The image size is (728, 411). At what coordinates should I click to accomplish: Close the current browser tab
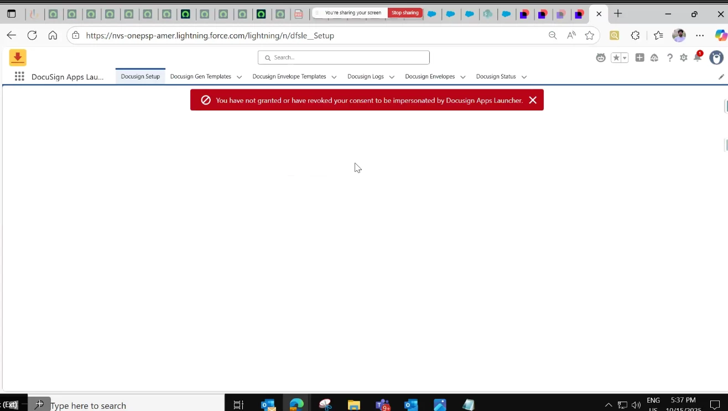599,14
